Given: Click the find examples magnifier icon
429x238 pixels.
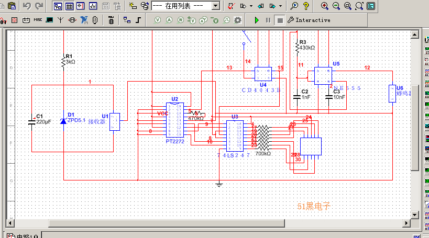Looking at the screenshot, I should pyautogui.click(x=294, y=6).
